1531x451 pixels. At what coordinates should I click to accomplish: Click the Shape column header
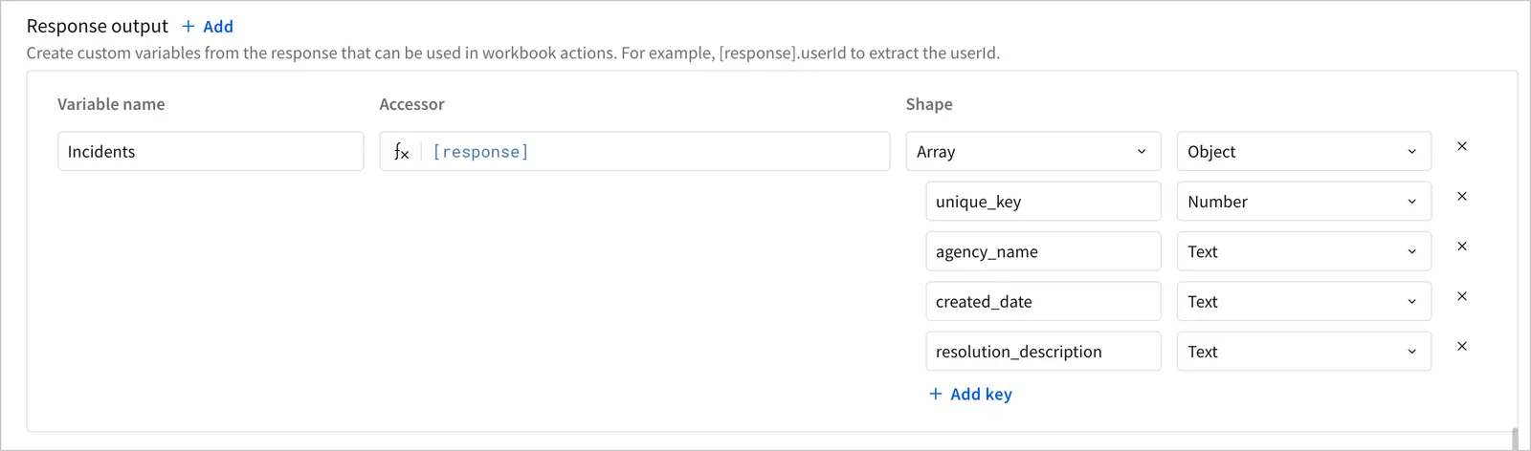click(x=929, y=104)
